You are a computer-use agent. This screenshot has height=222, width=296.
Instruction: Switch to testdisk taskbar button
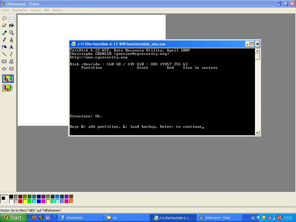(x=173, y=218)
